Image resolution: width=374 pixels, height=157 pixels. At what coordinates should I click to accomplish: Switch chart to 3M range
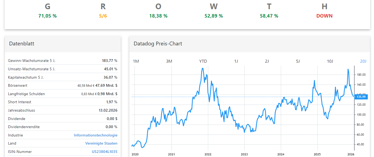click(169, 61)
